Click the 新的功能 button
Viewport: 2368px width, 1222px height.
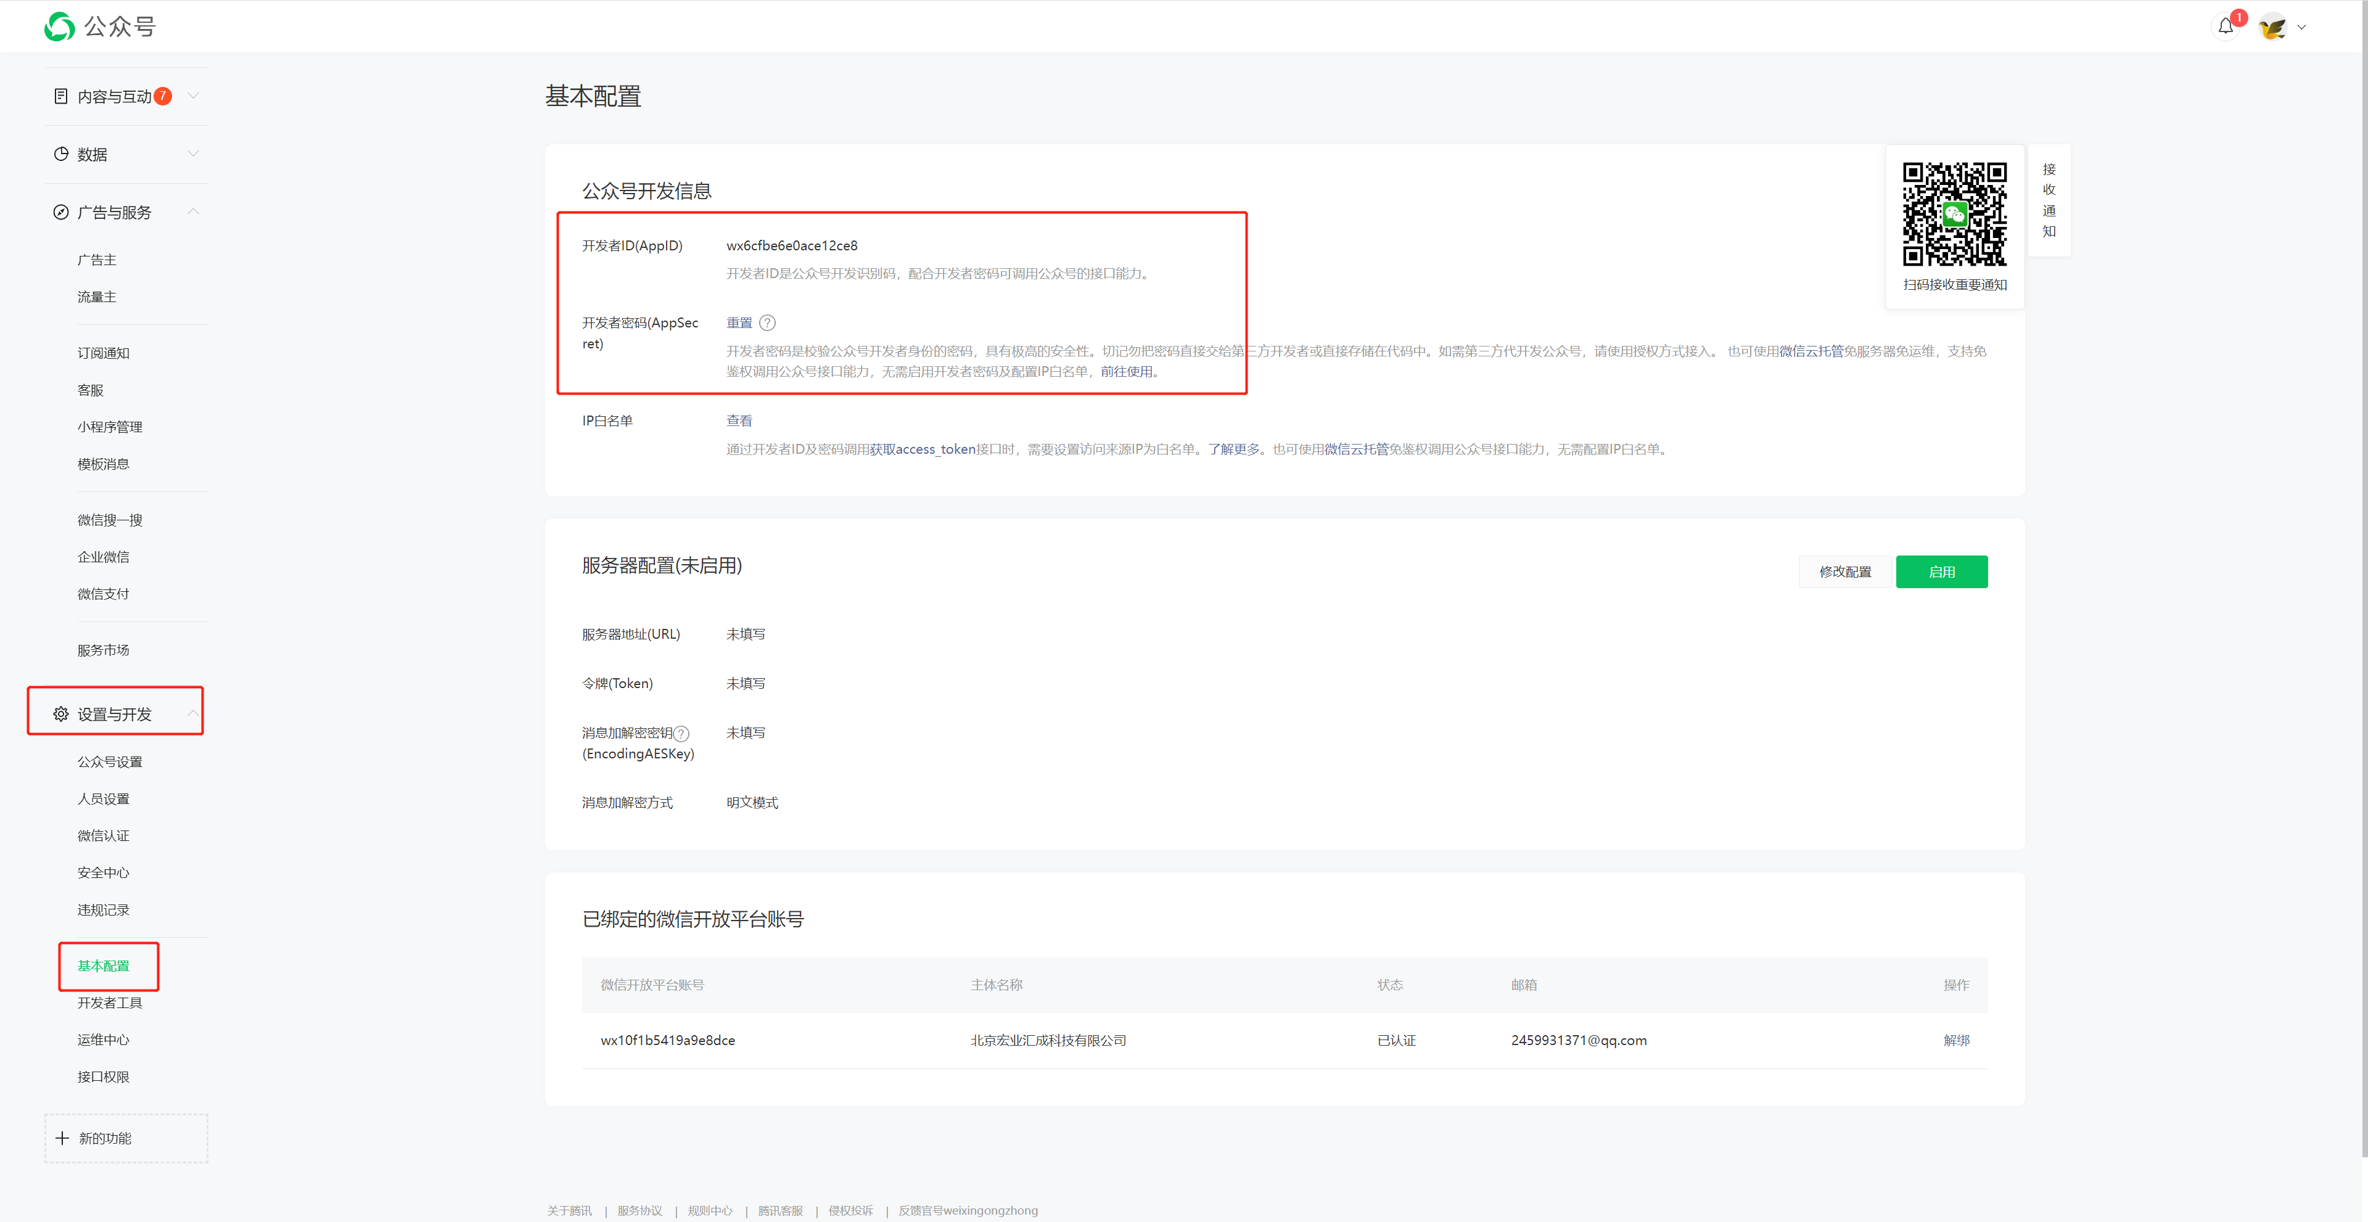[126, 1138]
